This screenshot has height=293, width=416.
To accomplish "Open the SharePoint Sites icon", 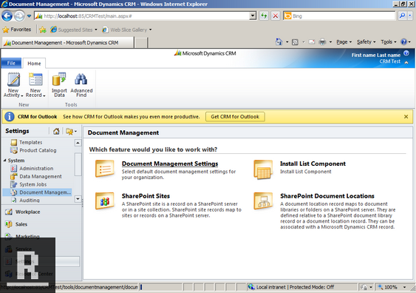I will pos(105,201).
